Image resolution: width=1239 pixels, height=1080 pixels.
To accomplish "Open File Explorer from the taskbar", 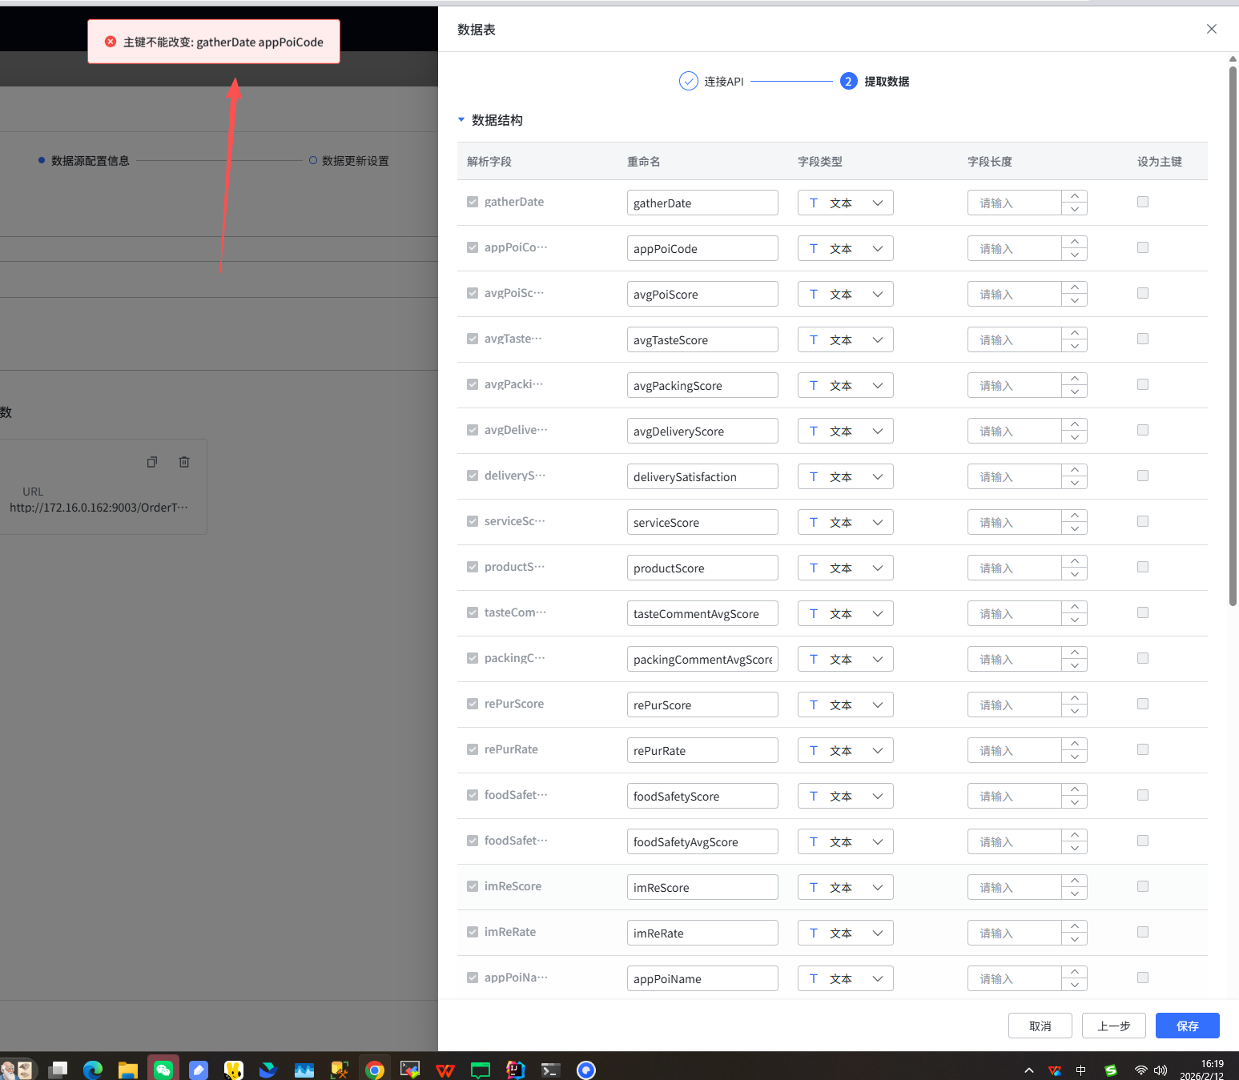I will click(128, 1070).
